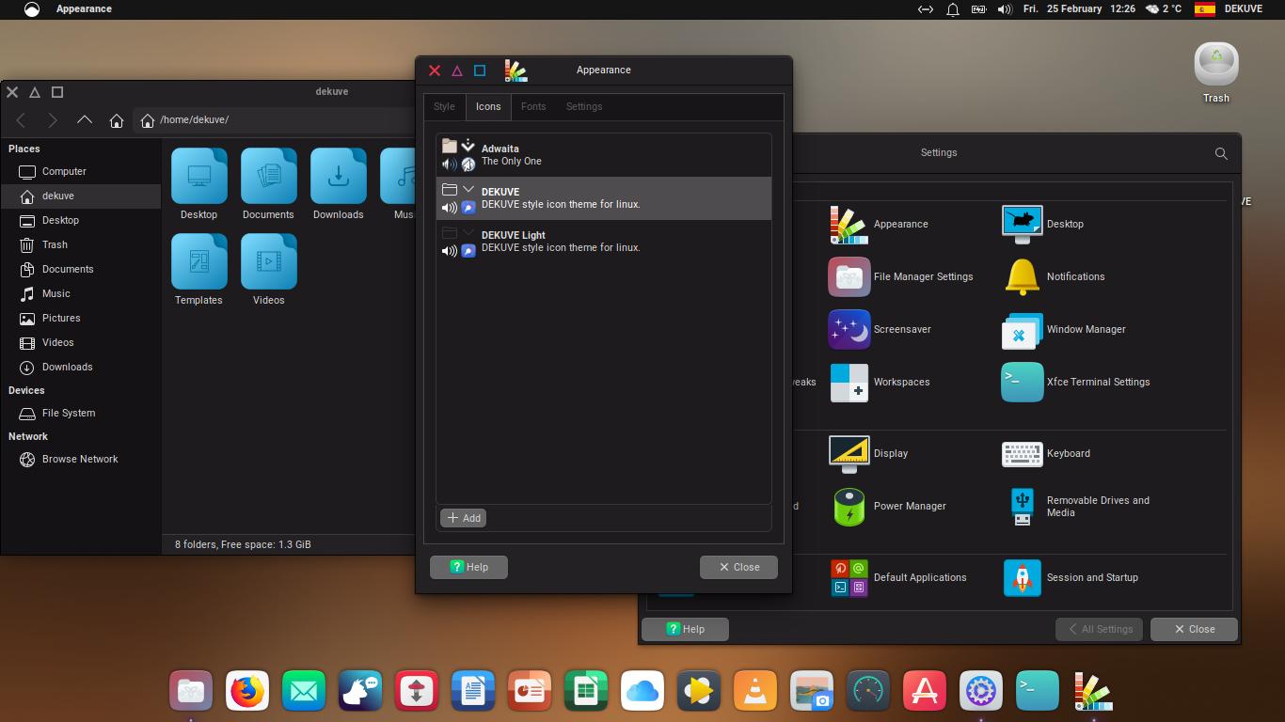Open File System under Devices
Image resolution: width=1285 pixels, height=722 pixels.
(81, 413)
